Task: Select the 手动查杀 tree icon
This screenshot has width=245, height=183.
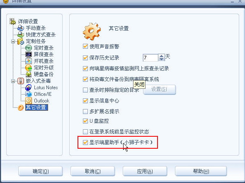Action: [20, 28]
